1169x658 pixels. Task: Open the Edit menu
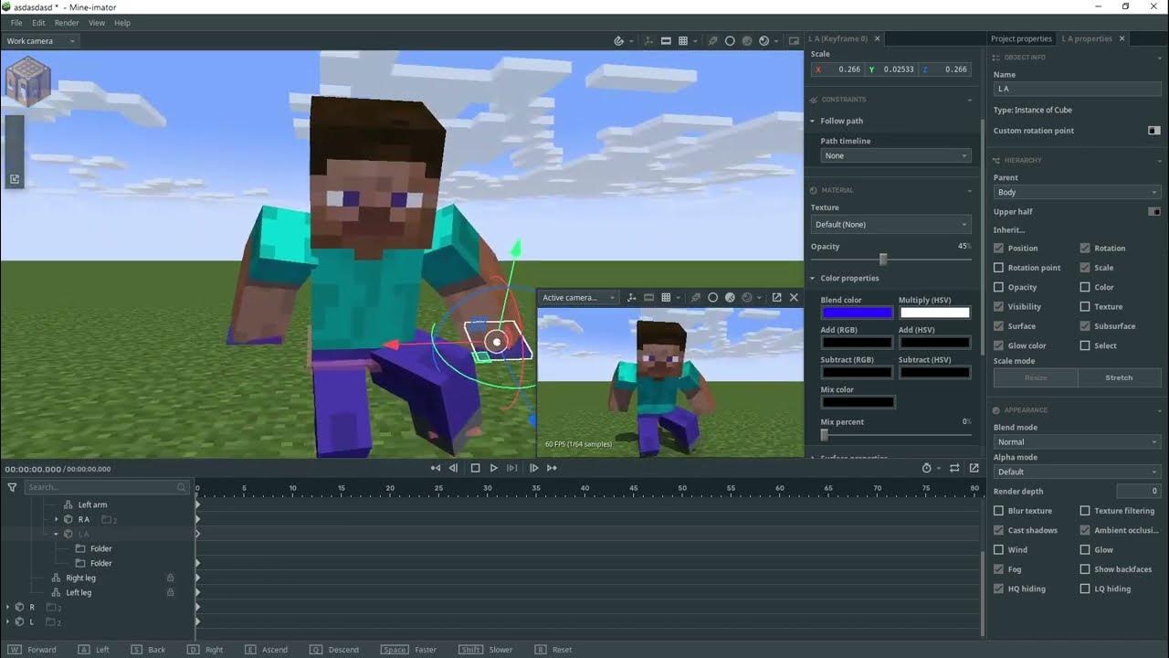[38, 23]
